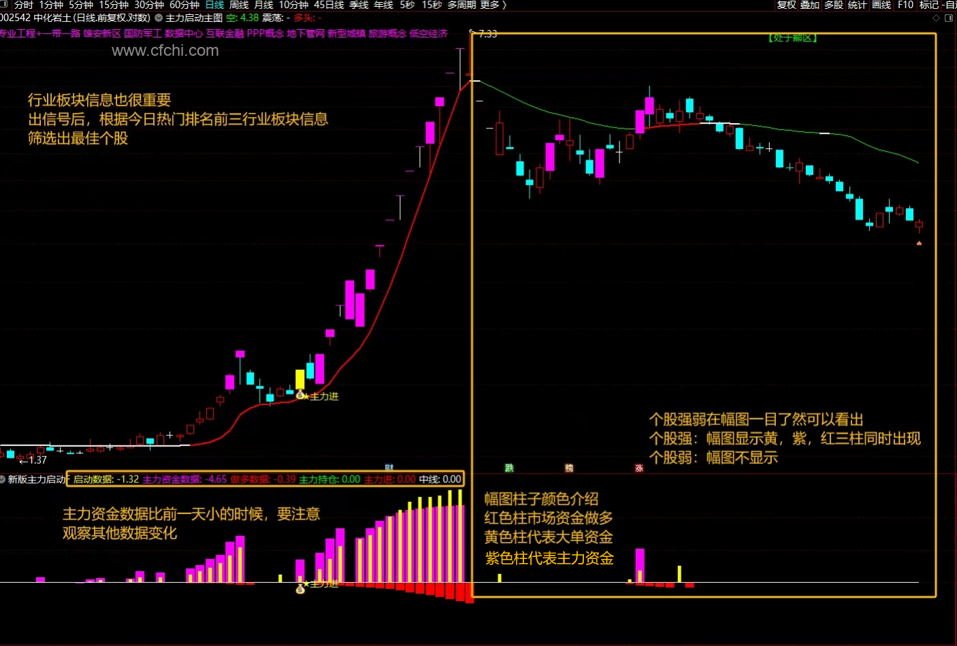Viewport: 957px width, 646px height.
Task: Click the green 跌 marker icon
Action: [509, 468]
